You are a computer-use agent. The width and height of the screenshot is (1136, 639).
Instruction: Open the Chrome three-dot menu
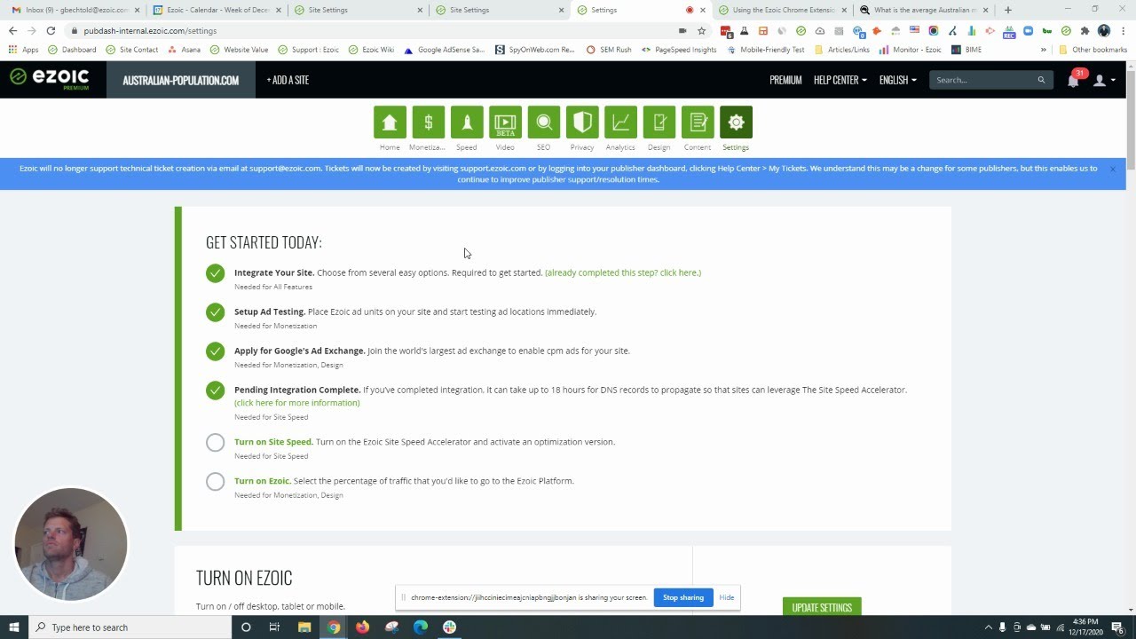1124,30
